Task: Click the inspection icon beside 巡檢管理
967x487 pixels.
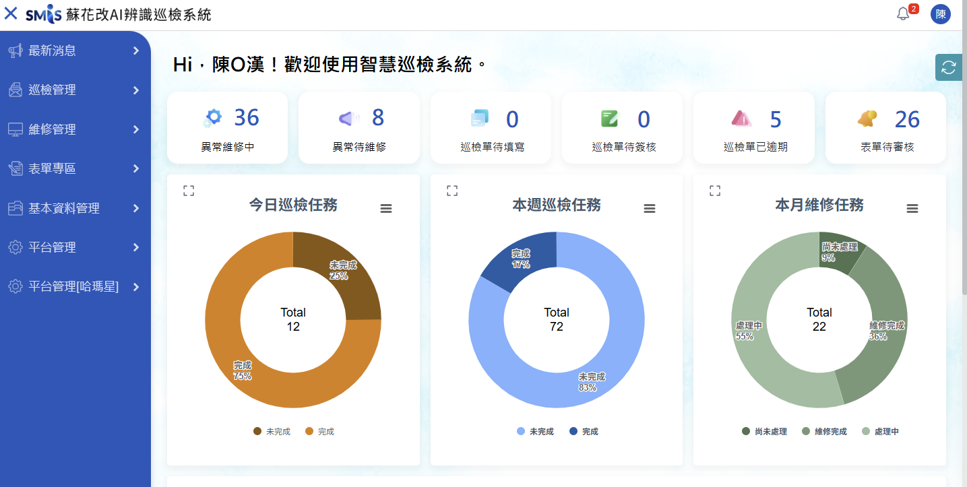Action: point(15,90)
